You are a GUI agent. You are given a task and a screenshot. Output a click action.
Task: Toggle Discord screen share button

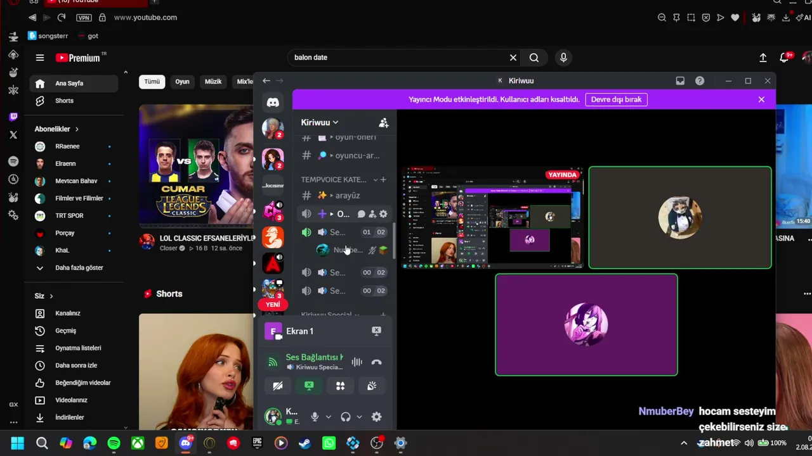pos(309,386)
